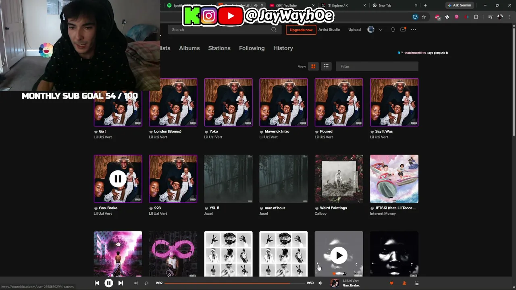Open the JETSKI track artwork
Viewport: 516px width, 290px height.
pos(394,179)
